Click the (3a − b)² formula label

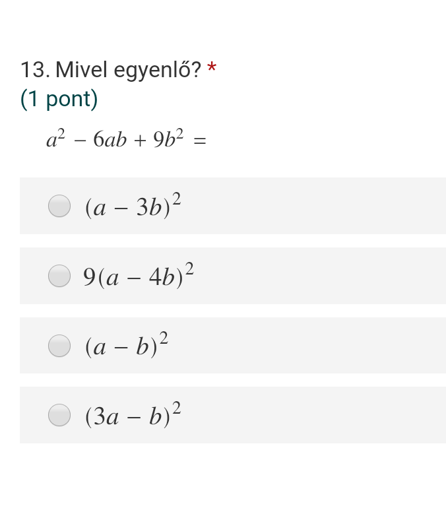click(x=133, y=415)
